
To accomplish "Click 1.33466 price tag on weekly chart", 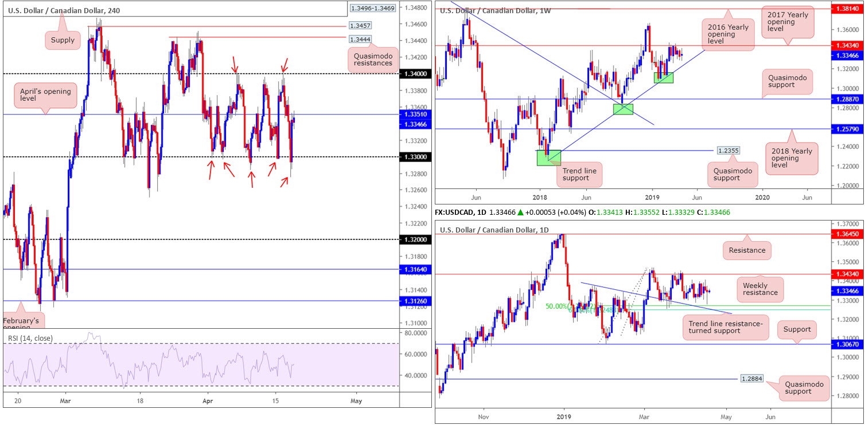I will (x=848, y=57).
